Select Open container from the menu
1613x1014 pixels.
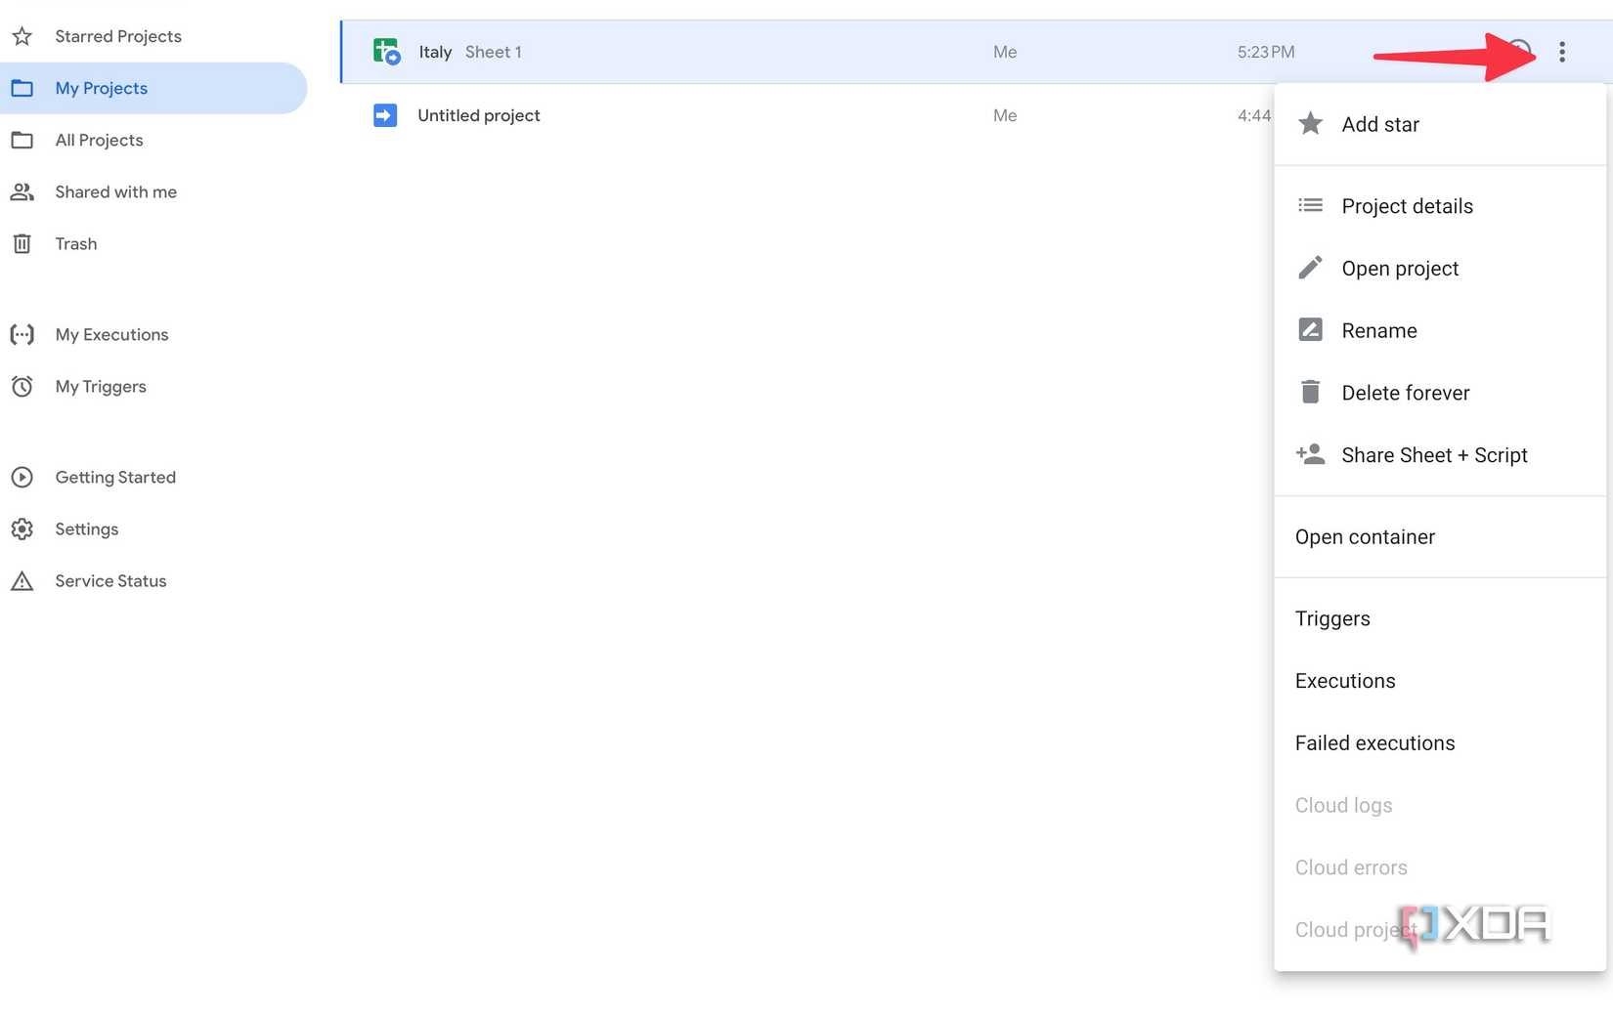pyautogui.click(x=1365, y=536)
